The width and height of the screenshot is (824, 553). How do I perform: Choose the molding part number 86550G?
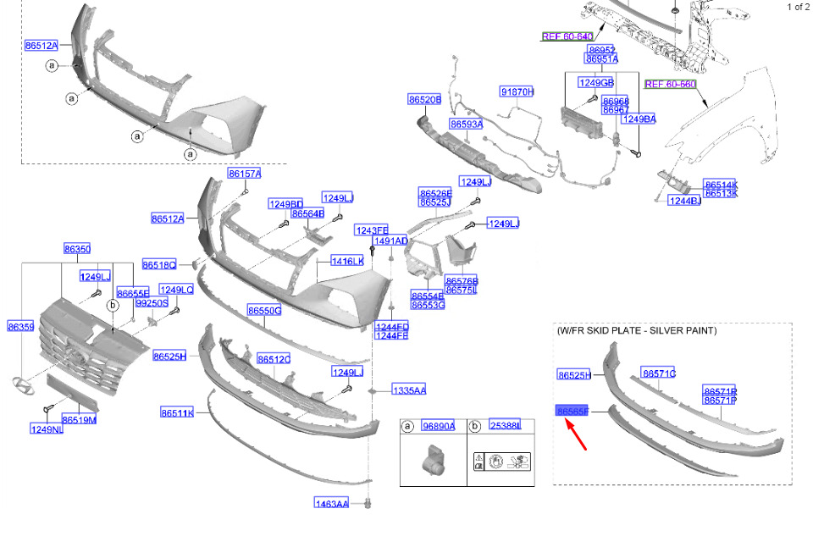[x=264, y=311]
